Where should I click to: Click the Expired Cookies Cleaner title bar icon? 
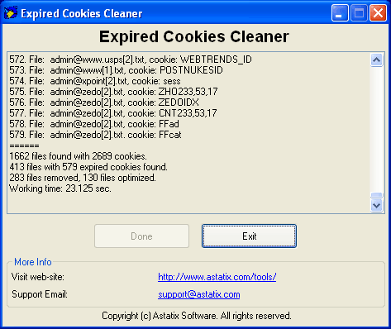click(x=11, y=12)
